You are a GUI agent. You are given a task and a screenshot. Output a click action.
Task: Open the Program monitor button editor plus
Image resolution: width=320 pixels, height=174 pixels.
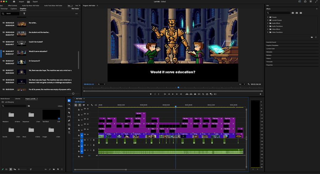pyautogui.click(x=260, y=94)
